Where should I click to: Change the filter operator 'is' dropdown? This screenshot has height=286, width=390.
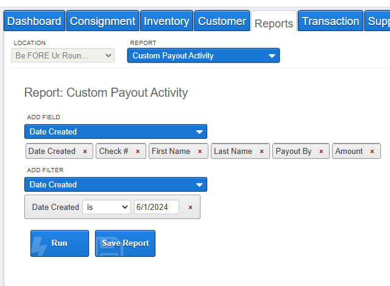coord(107,207)
